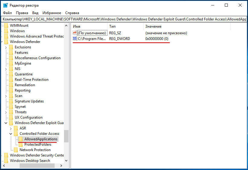Image resolution: width=248 pixels, height=170 pixels.
Task: Select the Windows key in the tree
Action: (x=17, y=31)
